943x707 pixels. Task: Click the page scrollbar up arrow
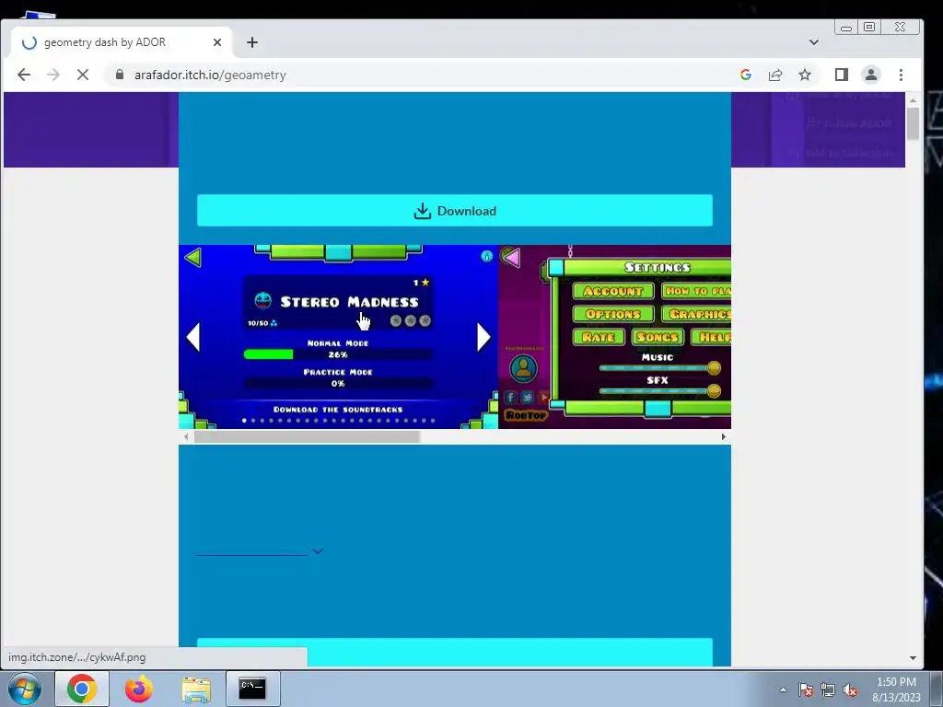(x=913, y=100)
